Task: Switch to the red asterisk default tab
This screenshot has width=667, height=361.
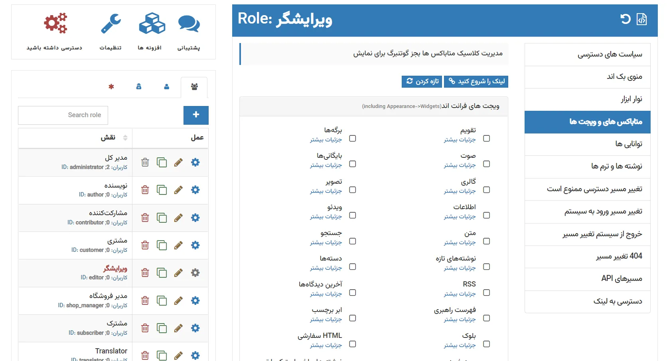Action: 111,86
